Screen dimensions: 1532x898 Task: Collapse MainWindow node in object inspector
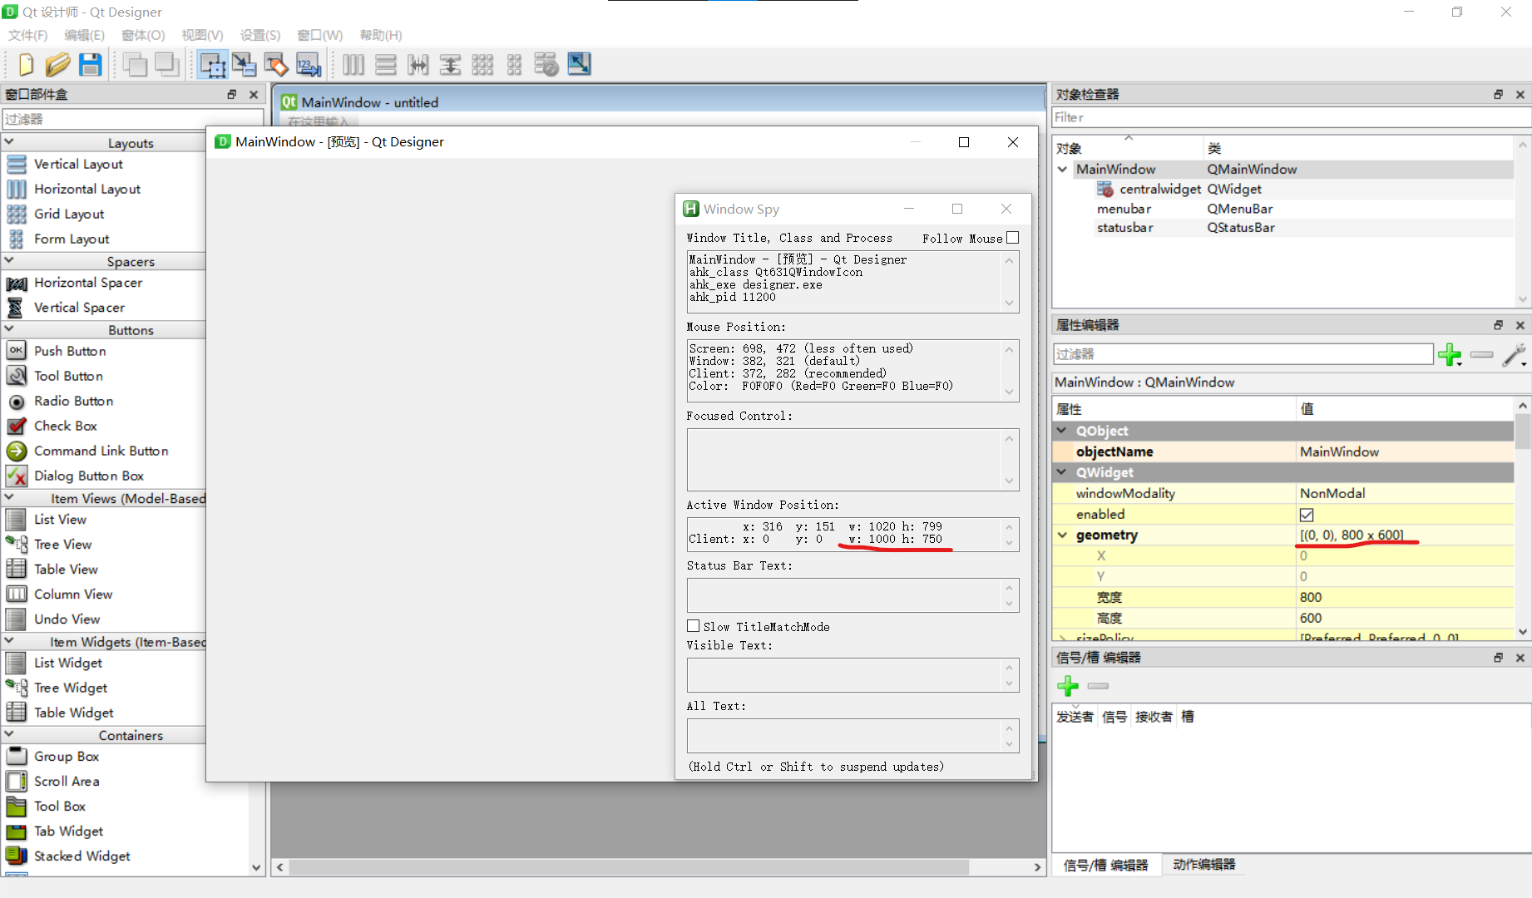coord(1062,169)
